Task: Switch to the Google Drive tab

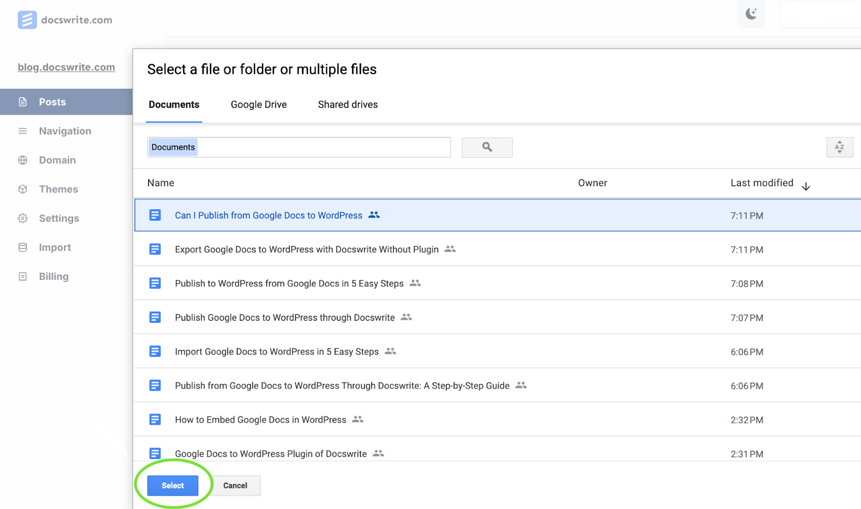Action: 258,104
